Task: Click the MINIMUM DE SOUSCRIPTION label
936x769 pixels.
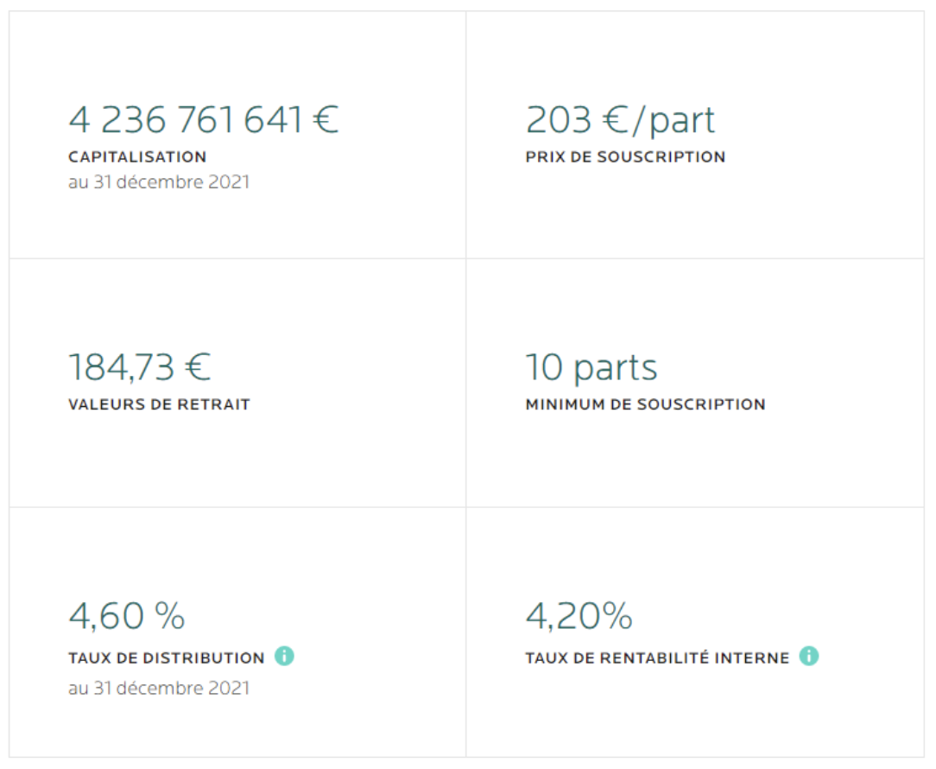Action: coord(645,404)
